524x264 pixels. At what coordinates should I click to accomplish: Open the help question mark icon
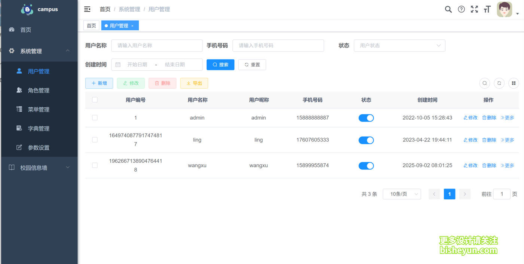click(x=461, y=9)
